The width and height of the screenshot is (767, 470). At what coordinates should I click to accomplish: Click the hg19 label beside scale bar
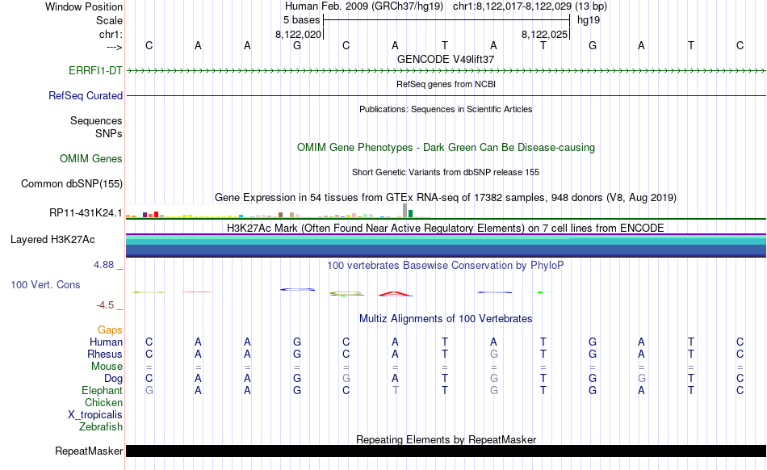589,20
